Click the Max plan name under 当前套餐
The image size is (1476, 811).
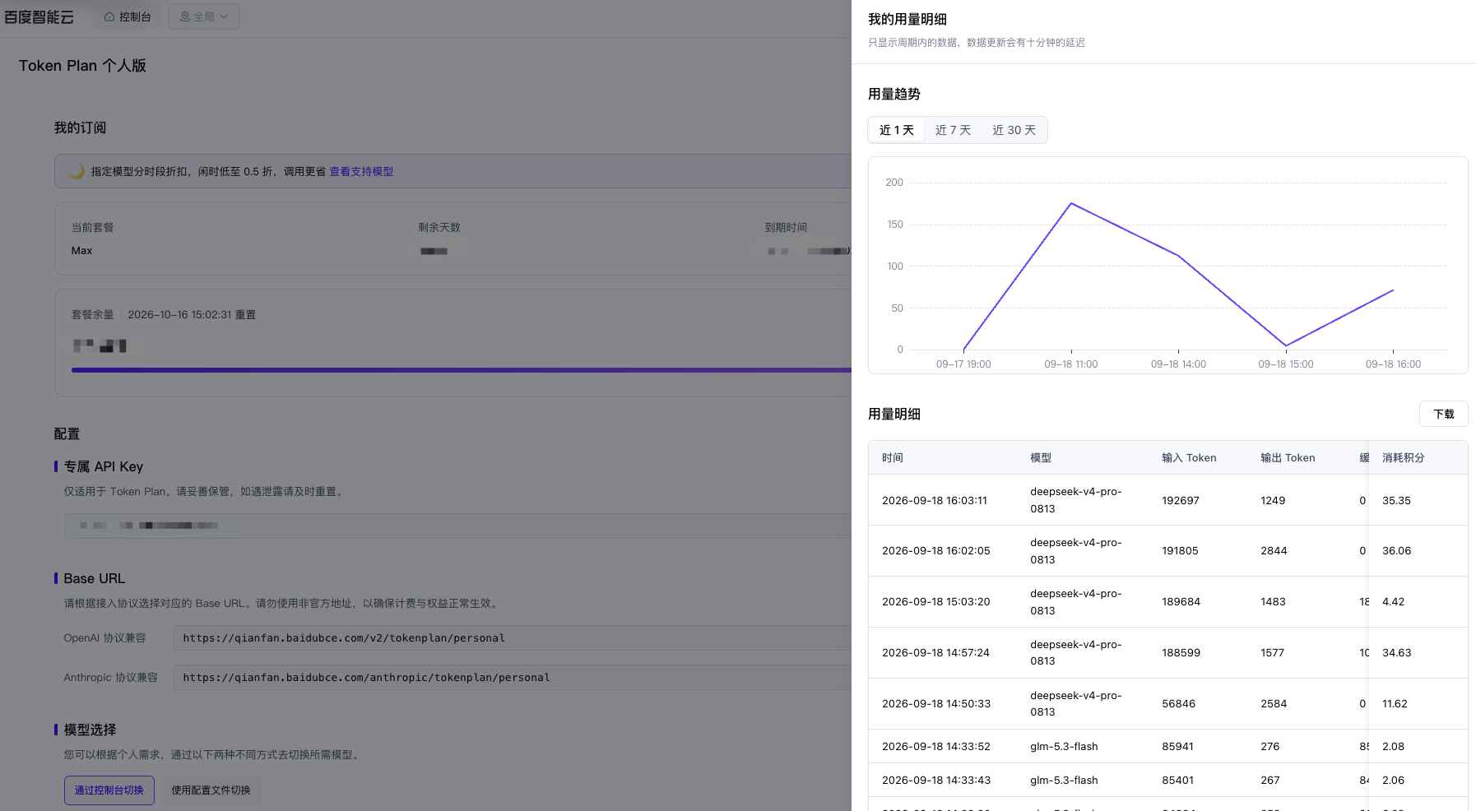point(81,251)
